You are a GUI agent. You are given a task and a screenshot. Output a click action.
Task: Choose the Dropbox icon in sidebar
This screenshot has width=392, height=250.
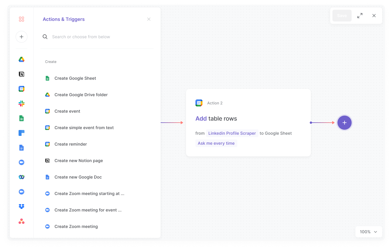coord(22,206)
